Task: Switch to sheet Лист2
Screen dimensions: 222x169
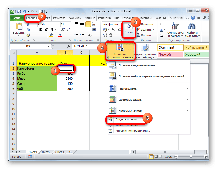Action: (x=46, y=152)
